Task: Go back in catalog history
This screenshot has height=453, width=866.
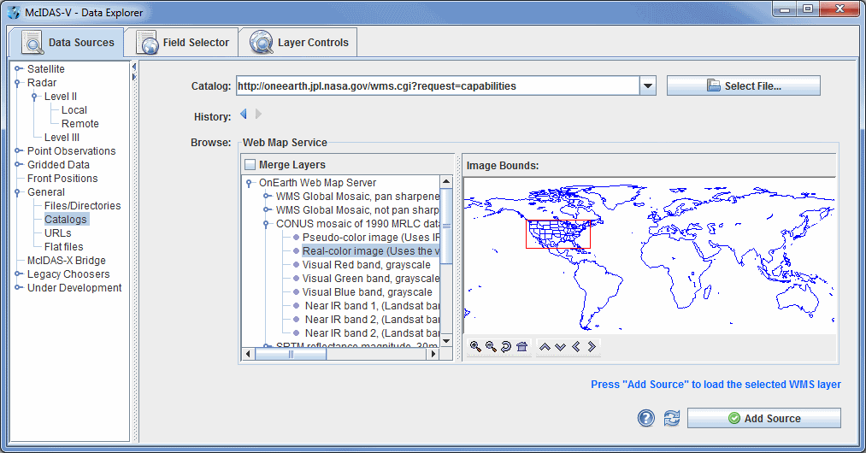Action: click(x=243, y=115)
